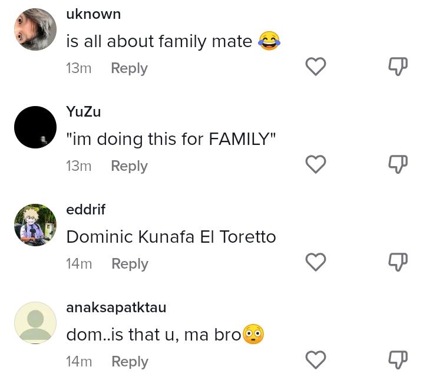The height and width of the screenshot is (380, 423).
Task: Open anaksapatktau's default avatar
Action: coord(35,323)
